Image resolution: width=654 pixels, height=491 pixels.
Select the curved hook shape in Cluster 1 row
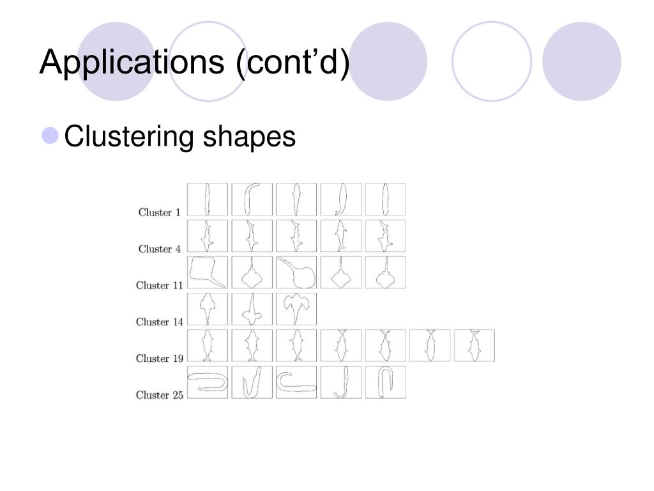252,199
